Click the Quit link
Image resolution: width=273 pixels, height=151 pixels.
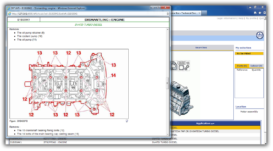pos(261,18)
